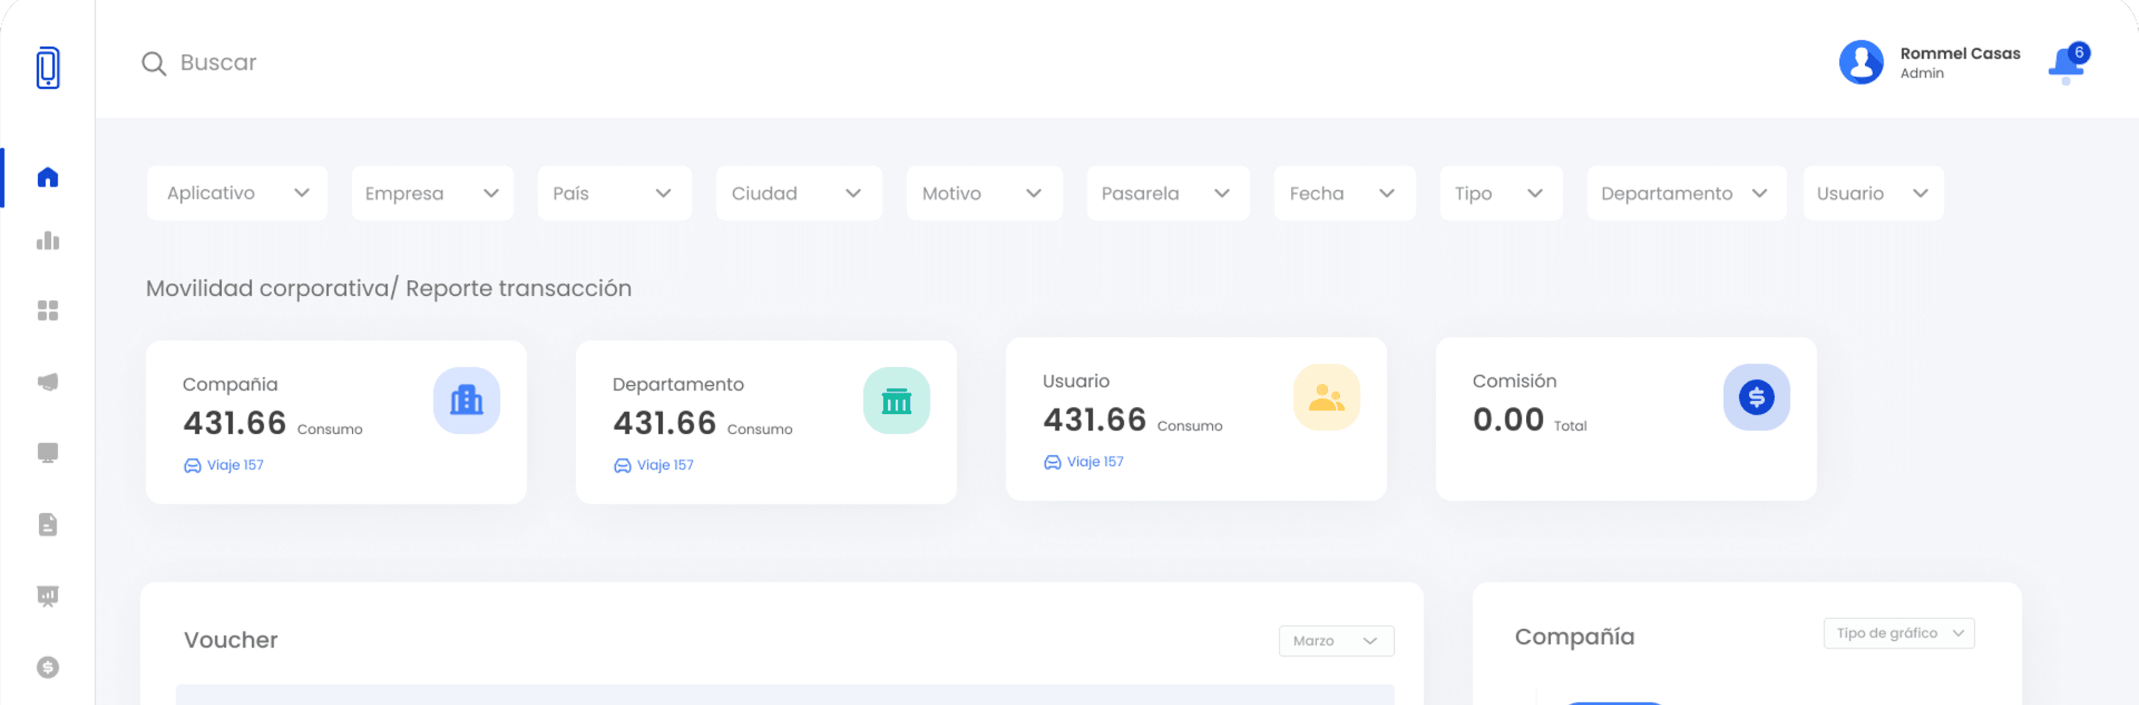The height and width of the screenshot is (705, 2139).
Task: Select the monitor screen sidebar icon
Action: point(47,453)
